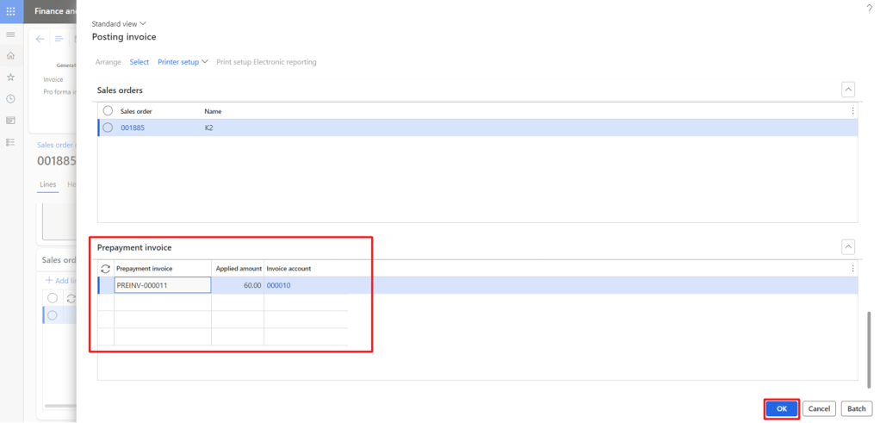The height and width of the screenshot is (423, 880).
Task: Refresh the Prepayment invoice grid
Action: coord(106,269)
